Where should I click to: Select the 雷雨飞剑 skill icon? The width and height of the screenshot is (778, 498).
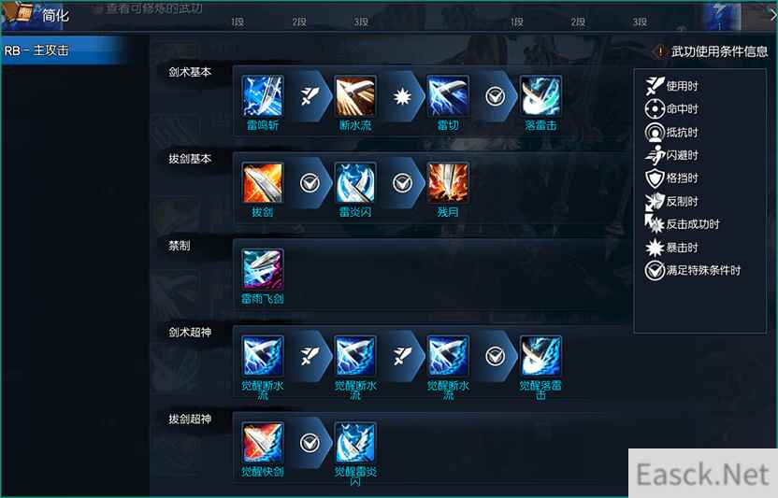pos(263,269)
